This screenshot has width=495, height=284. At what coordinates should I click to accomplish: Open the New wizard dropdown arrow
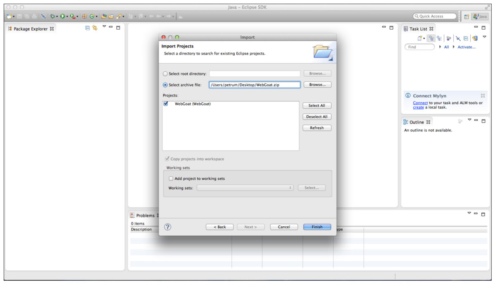[13, 17]
